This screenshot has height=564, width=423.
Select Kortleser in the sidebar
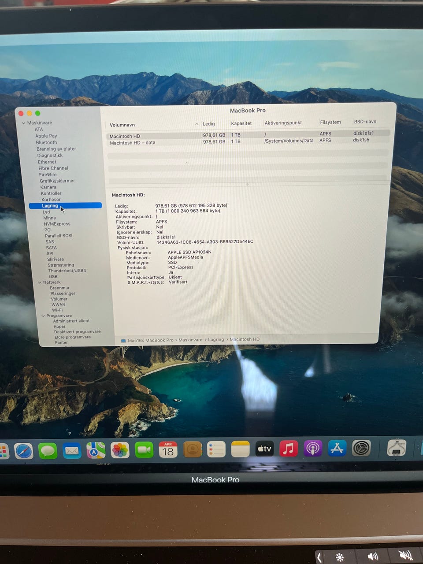[51, 200]
